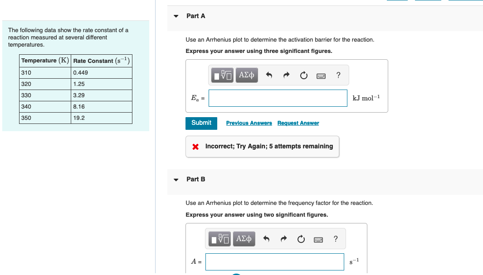Open Greek symbols ΑΣφ in Part B

click(244, 238)
